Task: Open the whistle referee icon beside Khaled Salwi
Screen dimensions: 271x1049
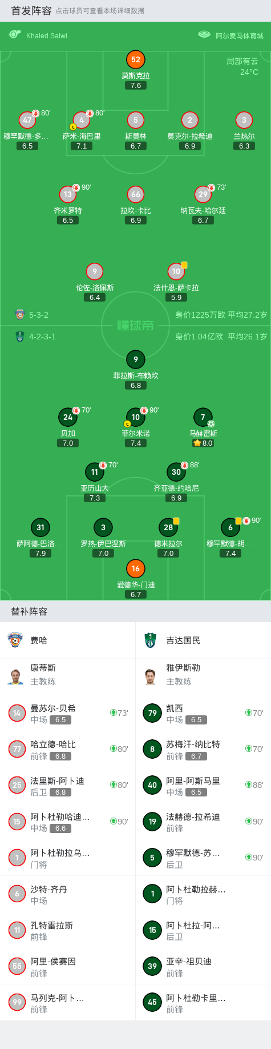Action: click(x=15, y=35)
